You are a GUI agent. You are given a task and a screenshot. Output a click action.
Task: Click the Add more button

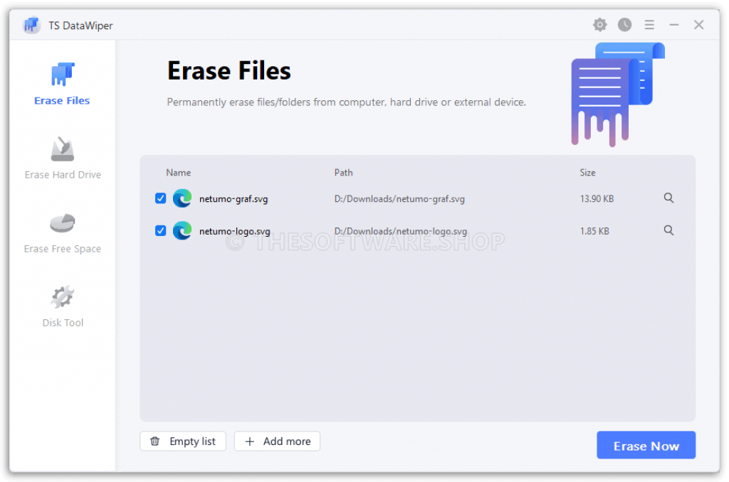pyautogui.click(x=278, y=441)
